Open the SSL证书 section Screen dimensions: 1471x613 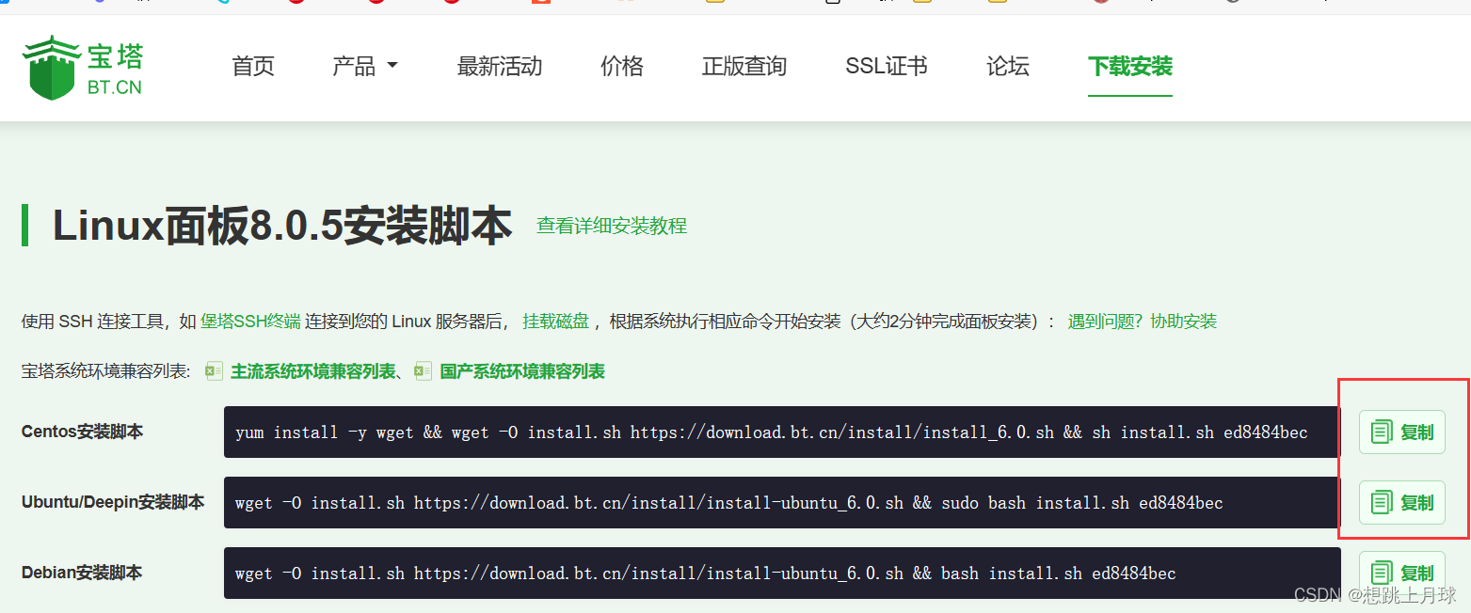(x=886, y=66)
